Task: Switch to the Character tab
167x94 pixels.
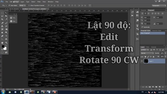Action: [143, 10]
